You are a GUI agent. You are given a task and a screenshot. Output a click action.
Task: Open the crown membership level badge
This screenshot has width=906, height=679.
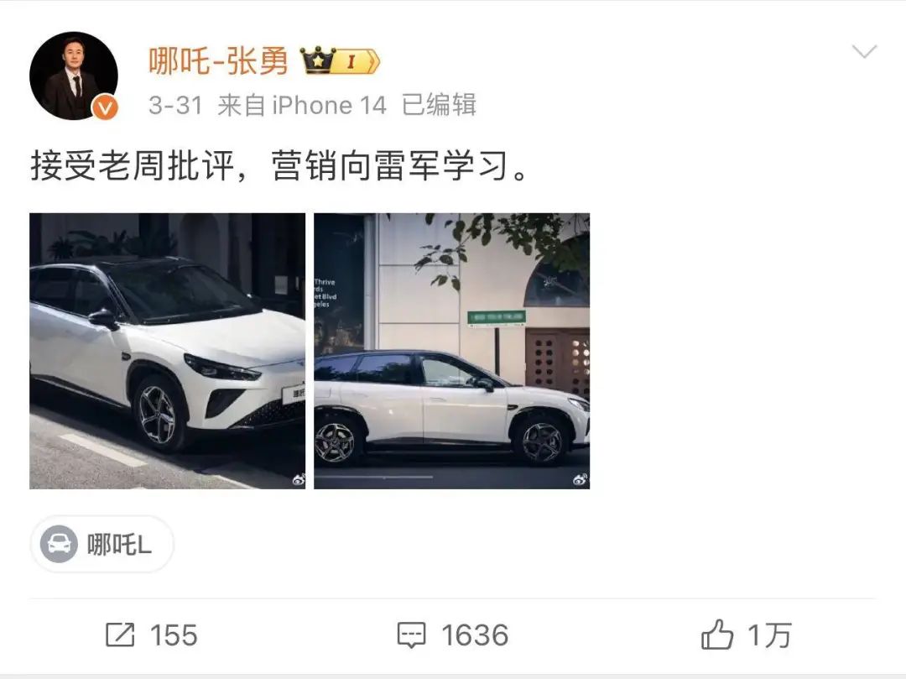(340, 60)
